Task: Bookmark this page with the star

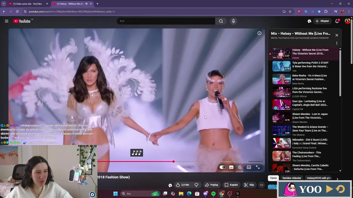Action: tap(290, 12)
